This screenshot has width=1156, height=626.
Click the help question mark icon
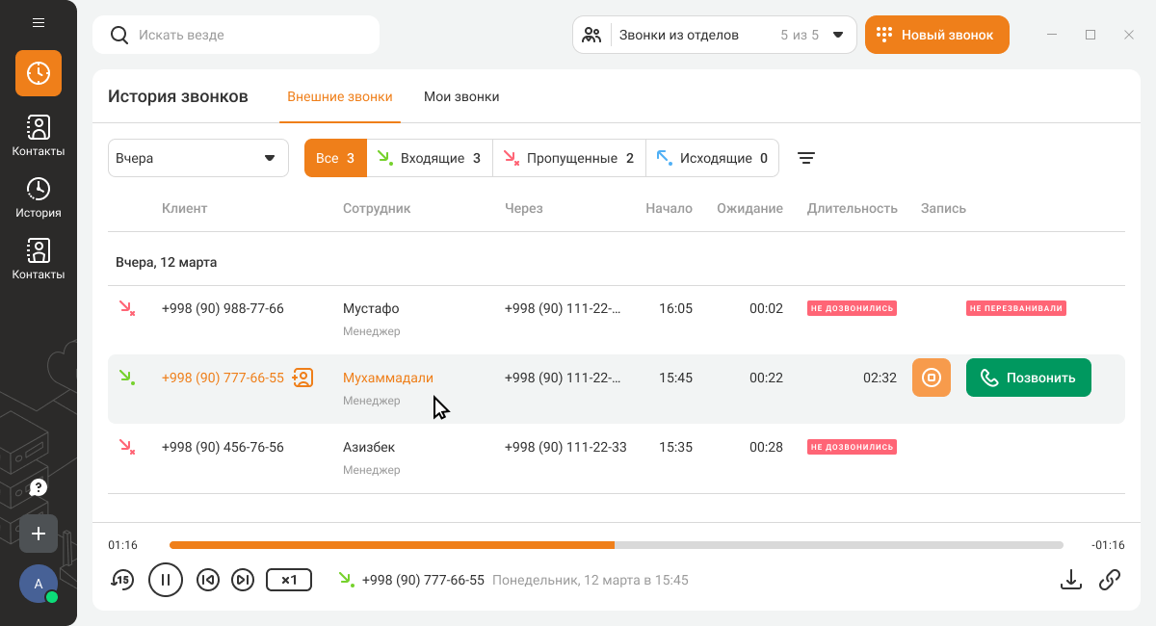(39, 487)
